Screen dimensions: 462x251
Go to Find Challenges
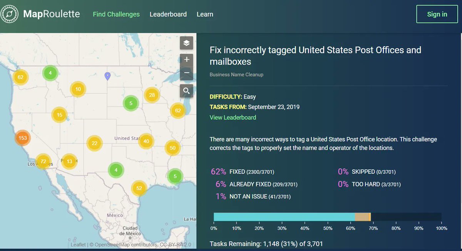116,14
